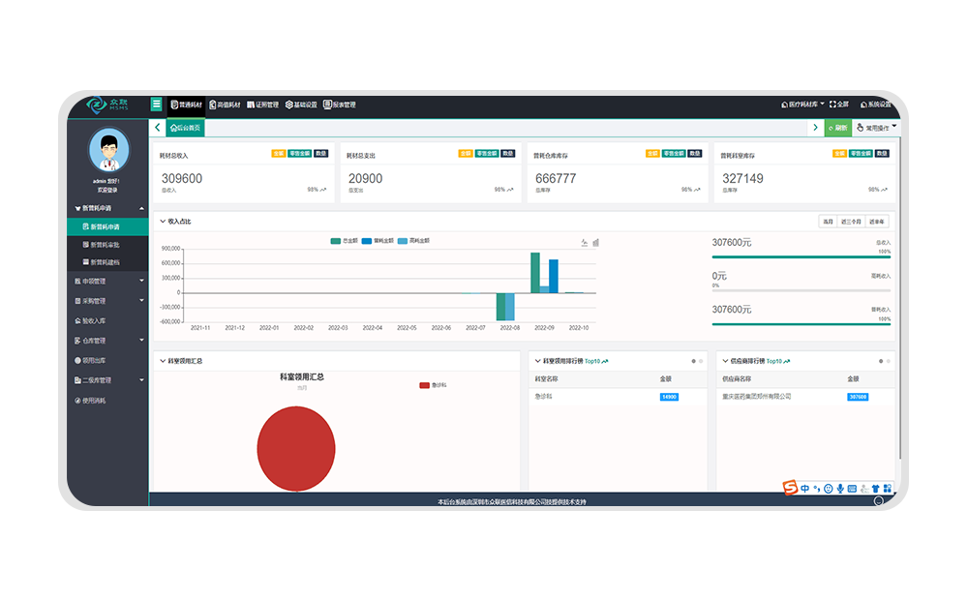Click the bar chart view icon
This screenshot has width=968, height=600.
595,242
